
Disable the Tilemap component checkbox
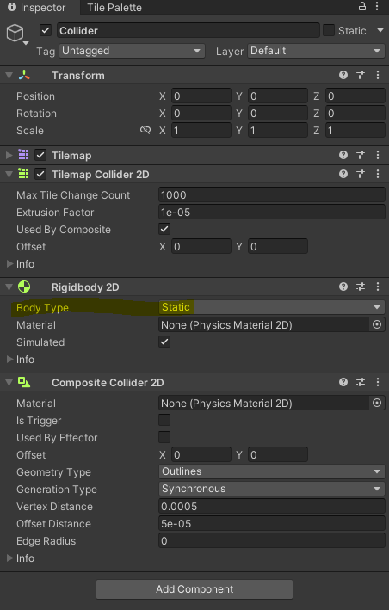[40, 155]
